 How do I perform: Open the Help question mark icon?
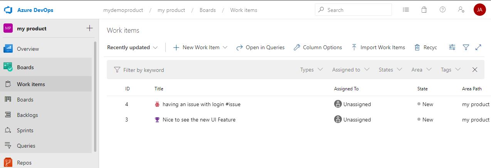point(442,10)
